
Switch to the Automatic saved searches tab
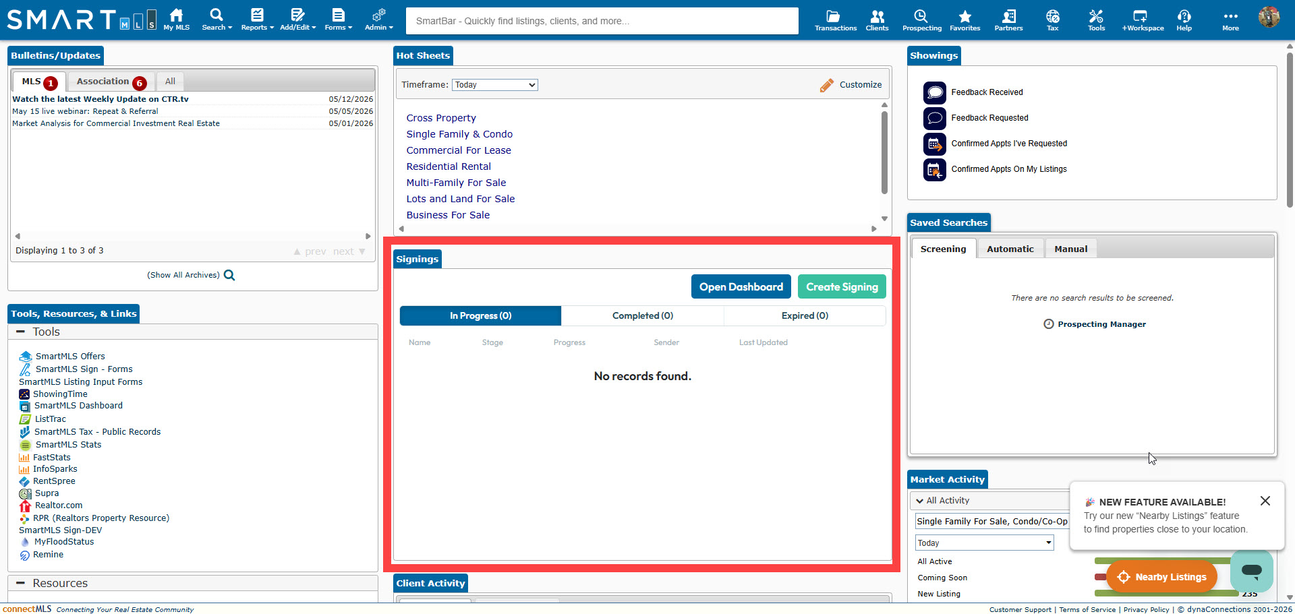pyautogui.click(x=1010, y=249)
